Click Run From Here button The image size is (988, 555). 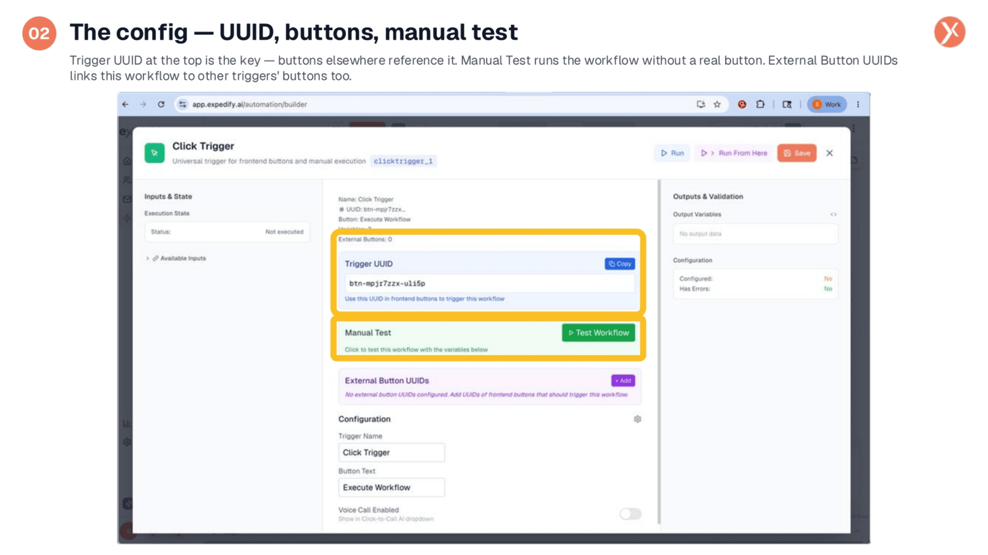[734, 153]
